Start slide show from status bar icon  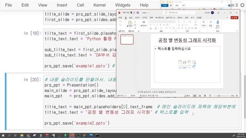click(210, 95)
